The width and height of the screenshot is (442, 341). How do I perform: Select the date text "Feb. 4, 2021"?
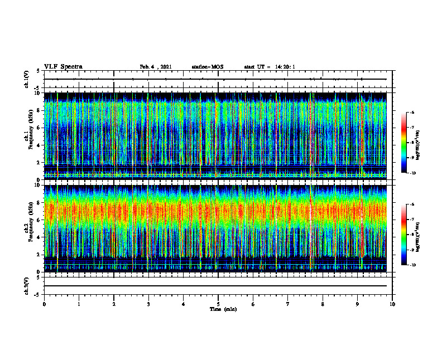[156, 67]
